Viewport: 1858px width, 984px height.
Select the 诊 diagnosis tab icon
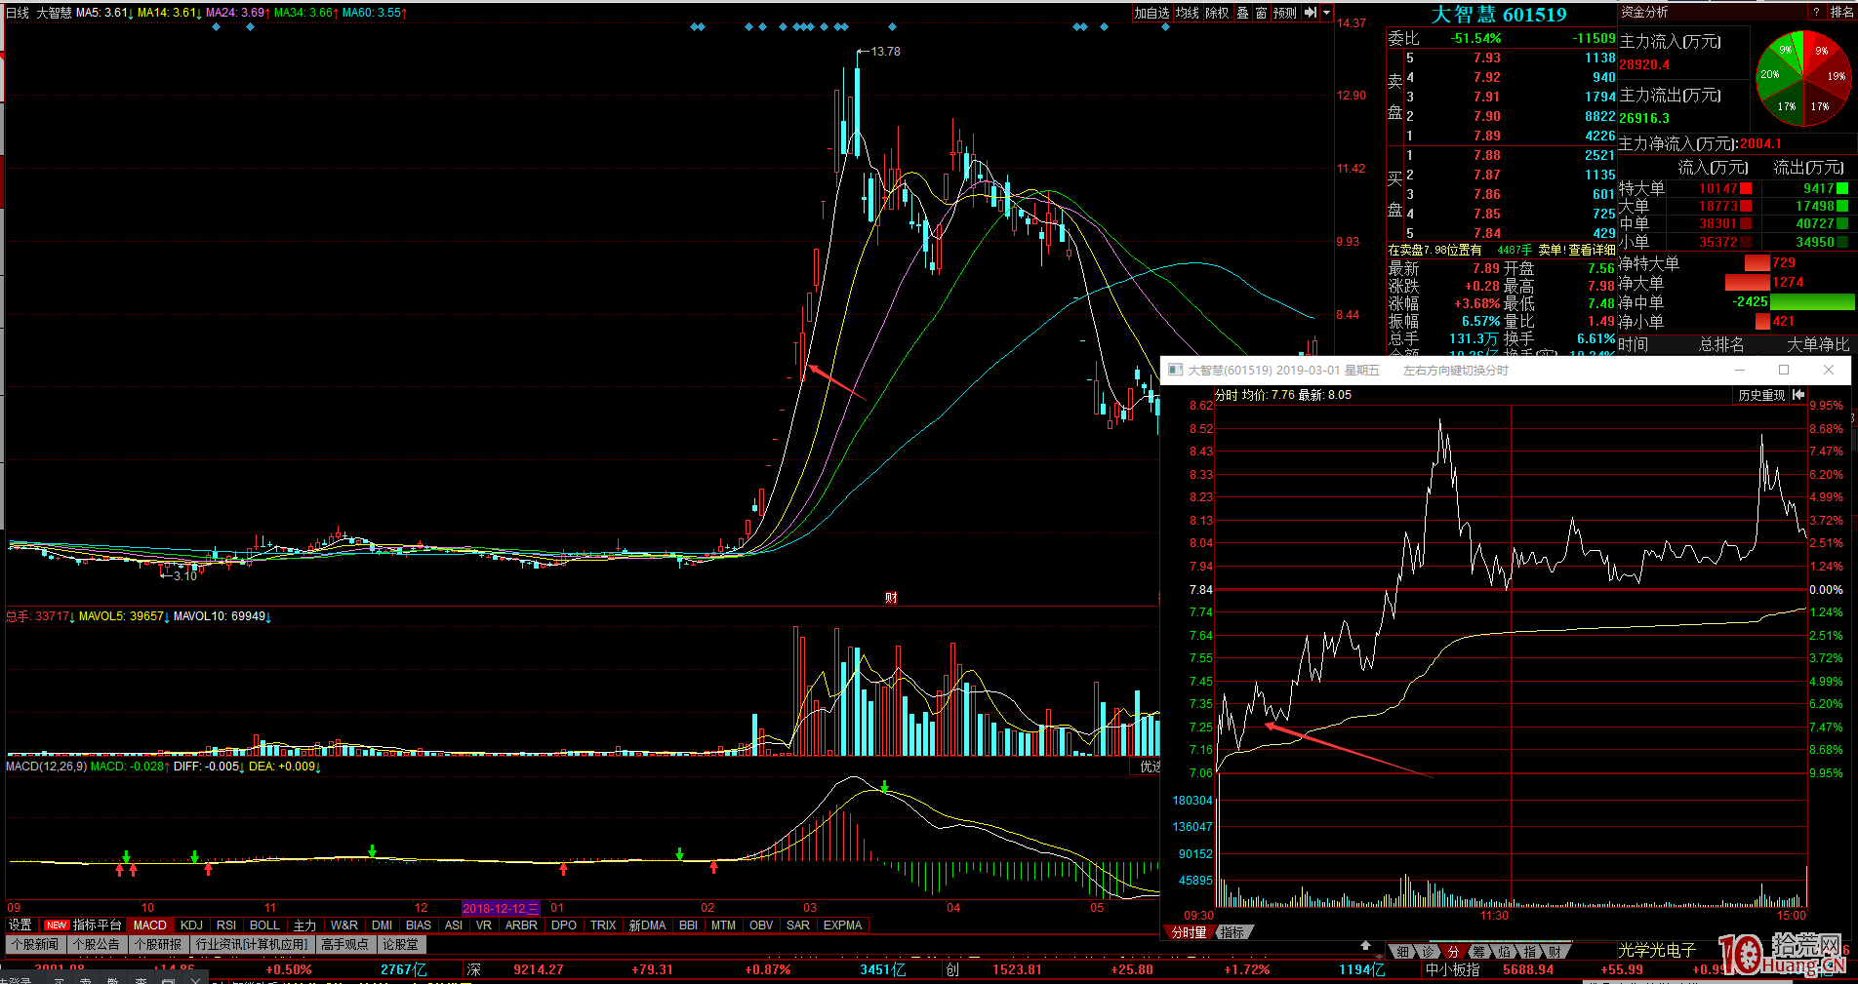pos(1428,951)
